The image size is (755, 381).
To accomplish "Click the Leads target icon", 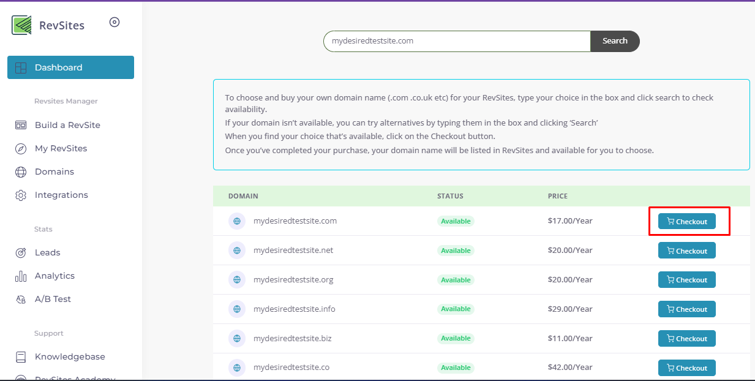I will tap(21, 252).
